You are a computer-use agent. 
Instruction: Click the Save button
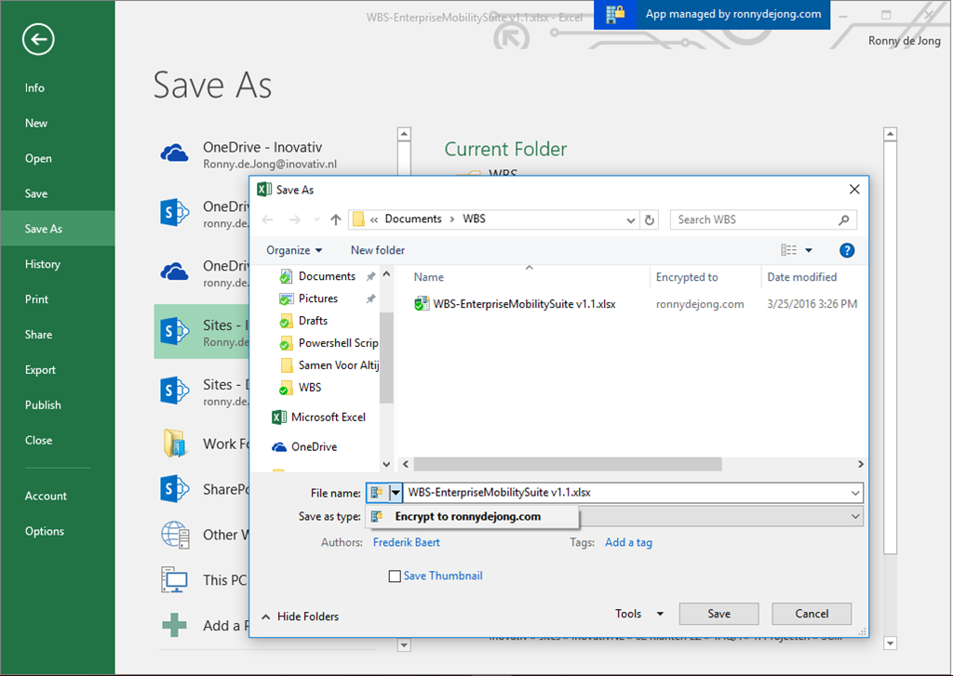pyautogui.click(x=718, y=614)
